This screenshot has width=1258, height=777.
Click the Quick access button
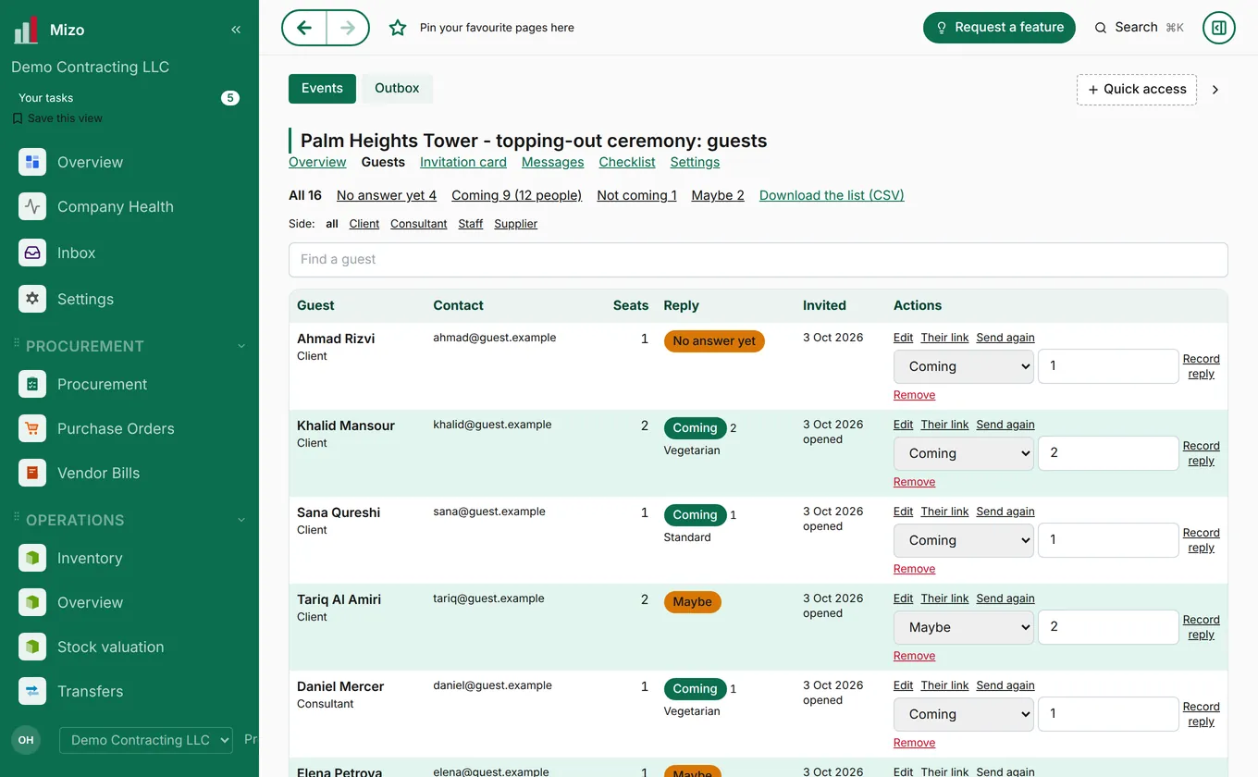(1137, 90)
